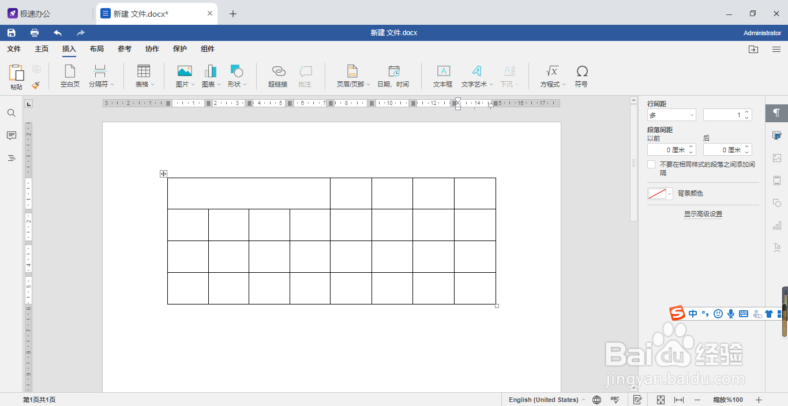This screenshot has width=788, height=406.
Task: Insert a Symbol (符号)
Action: pos(581,76)
